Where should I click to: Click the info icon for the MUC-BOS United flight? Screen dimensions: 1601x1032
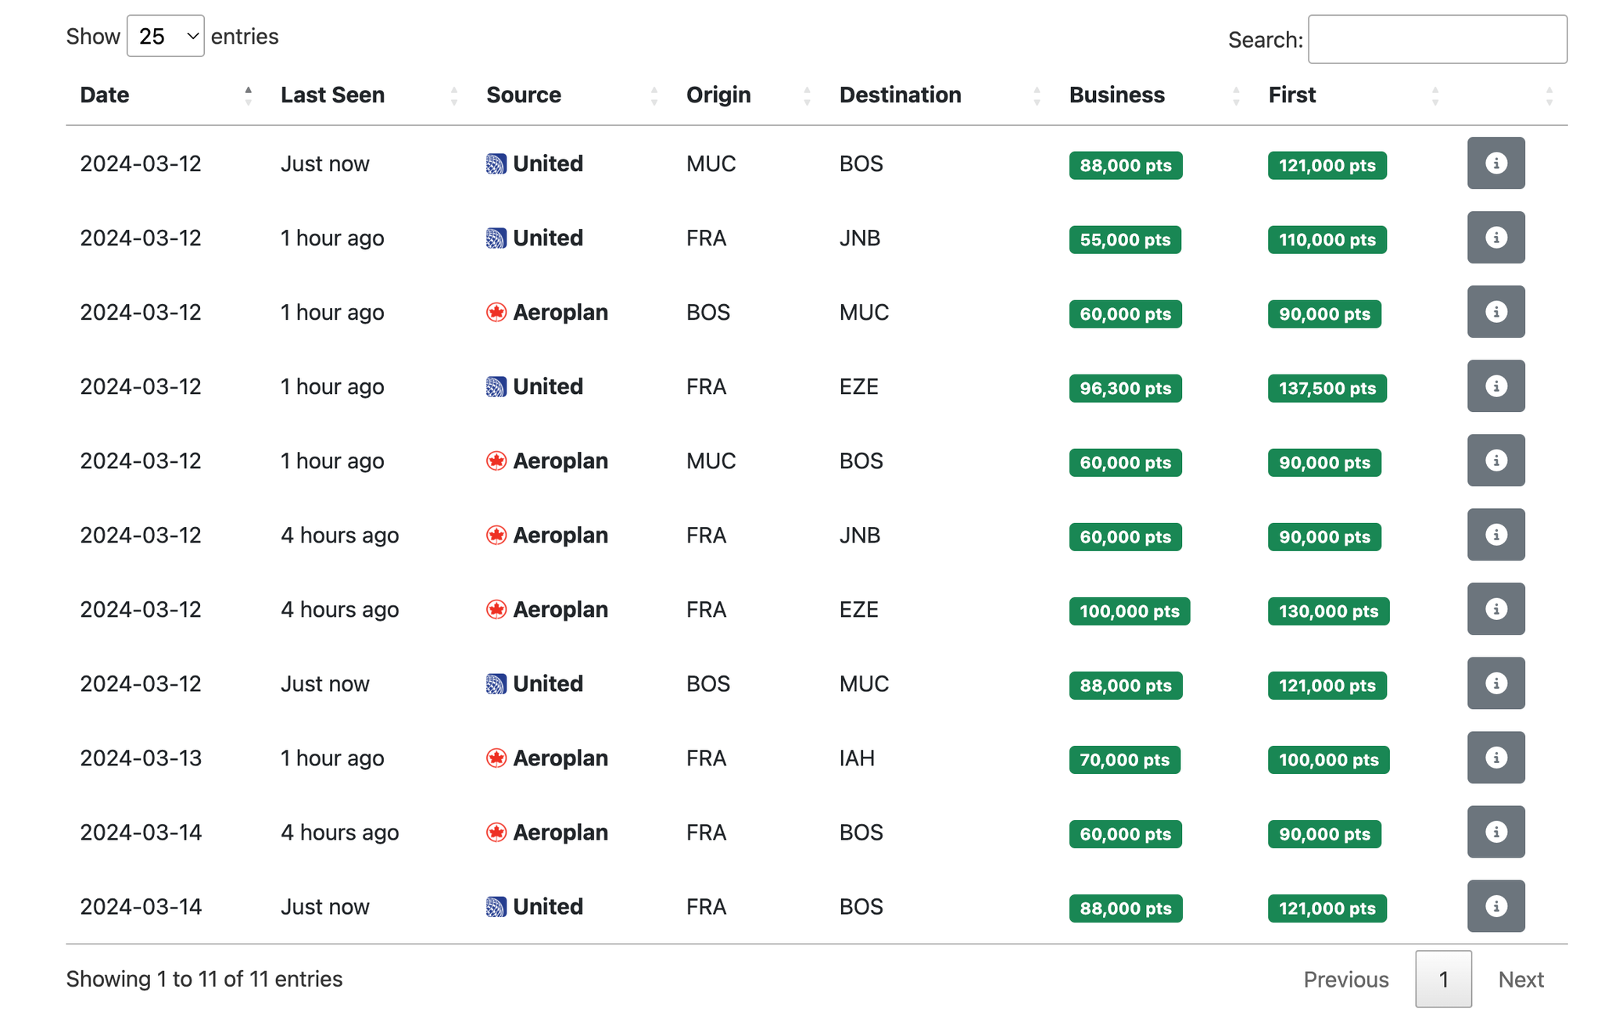(x=1496, y=163)
